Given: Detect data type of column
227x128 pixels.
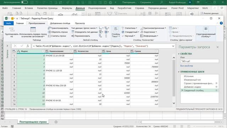Looking at the screenshot, I should tap(84, 32).
